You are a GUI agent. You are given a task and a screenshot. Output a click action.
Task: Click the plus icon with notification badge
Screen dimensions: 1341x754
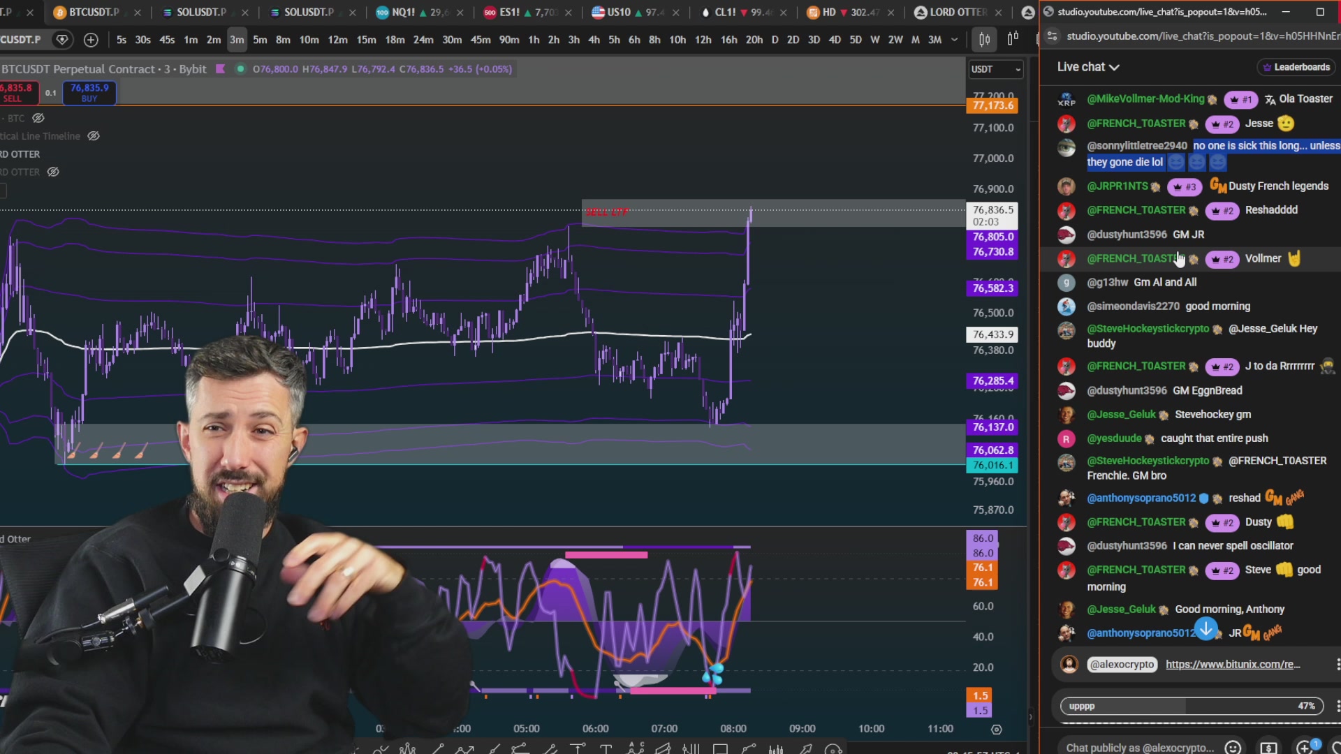[1304, 747]
